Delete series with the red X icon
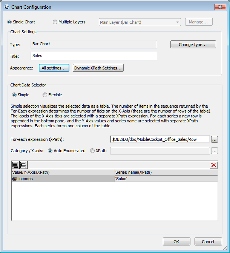The height and width of the screenshot is (253, 230). [213, 165]
